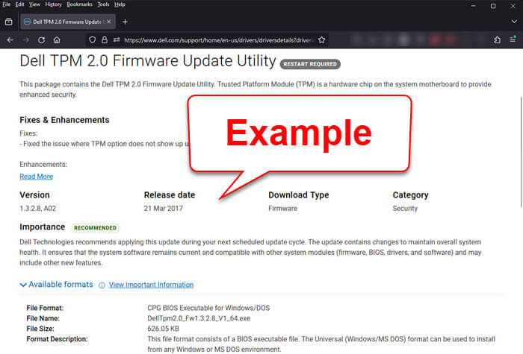Reload the current page

pos(41,40)
